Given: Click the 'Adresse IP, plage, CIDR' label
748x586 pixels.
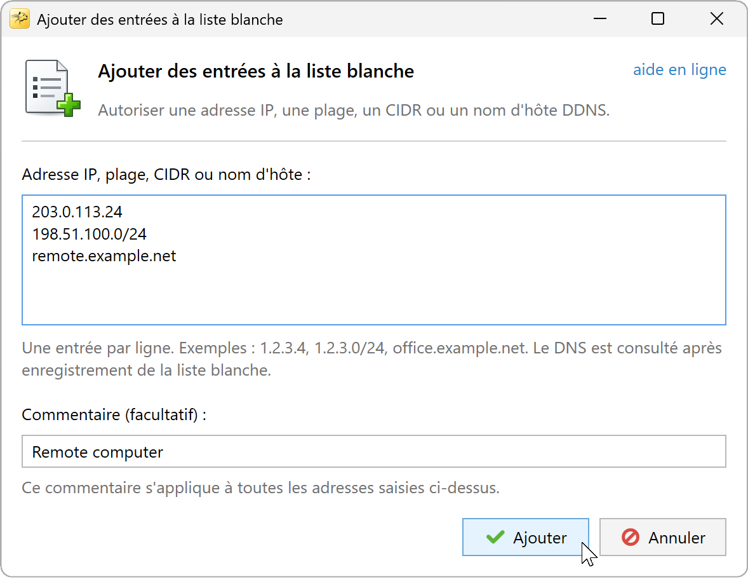Looking at the screenshot, I should tap(166, 175).
